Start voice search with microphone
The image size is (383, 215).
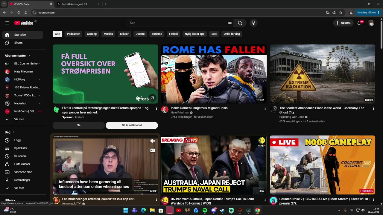click(253, 23)
